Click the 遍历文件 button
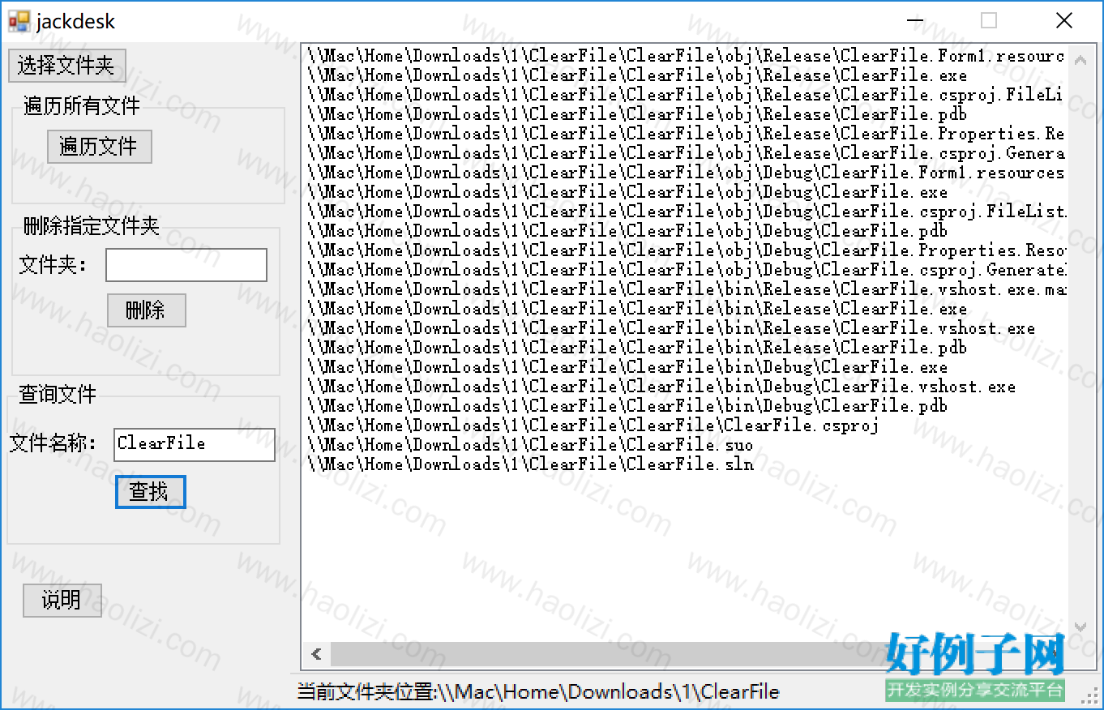This screenshot has width=1104, height=710. pyautogui.click(x=99, y=147)
